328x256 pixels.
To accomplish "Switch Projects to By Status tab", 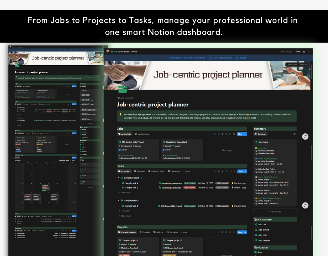I will [x=172, y=232].
